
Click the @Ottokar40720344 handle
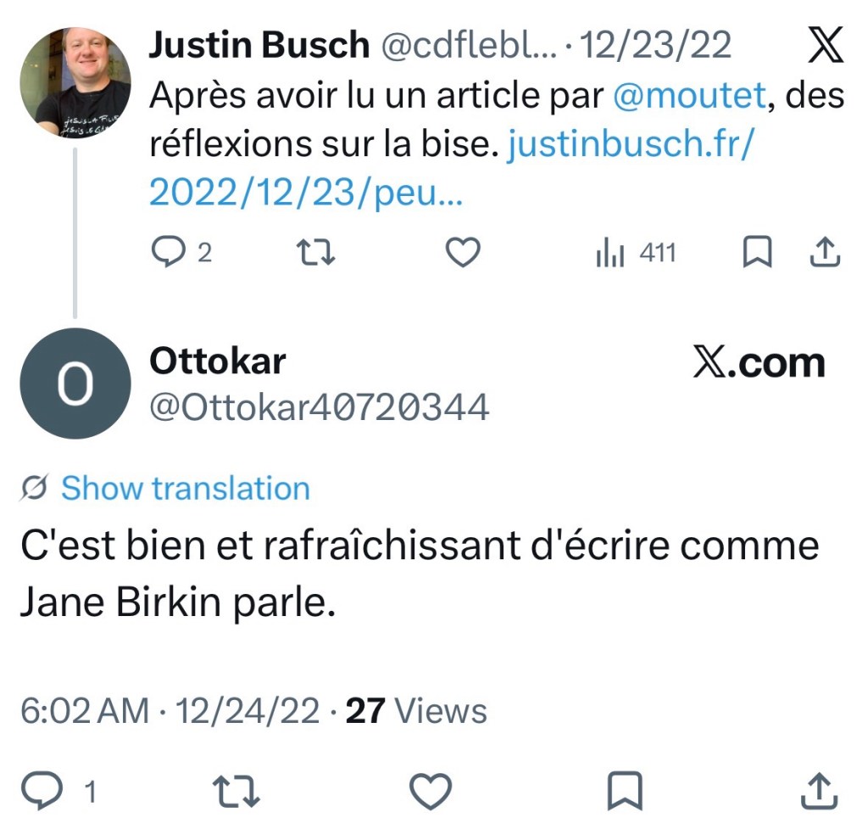318,406
